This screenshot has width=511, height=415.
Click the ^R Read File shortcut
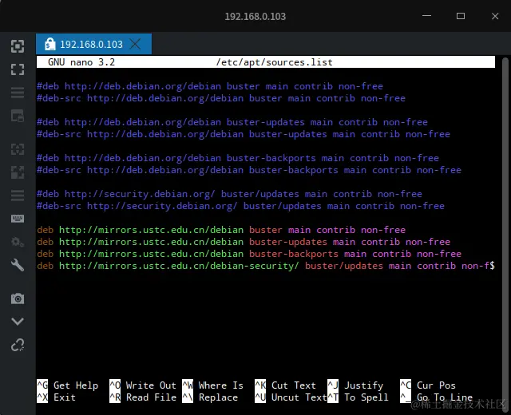143,397
